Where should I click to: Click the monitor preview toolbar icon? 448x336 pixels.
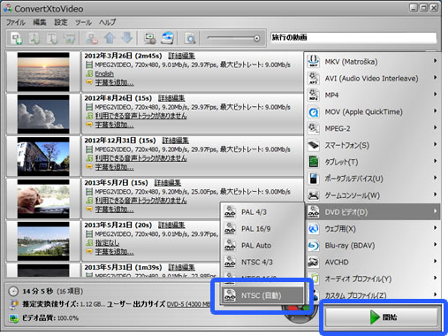149,38
